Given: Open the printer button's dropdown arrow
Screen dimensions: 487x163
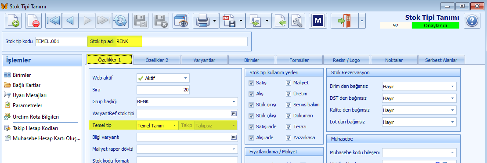Looking at the screenshot, I should pos(215,21).
